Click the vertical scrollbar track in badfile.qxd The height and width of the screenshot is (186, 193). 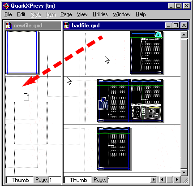click(x=184, y=104)
